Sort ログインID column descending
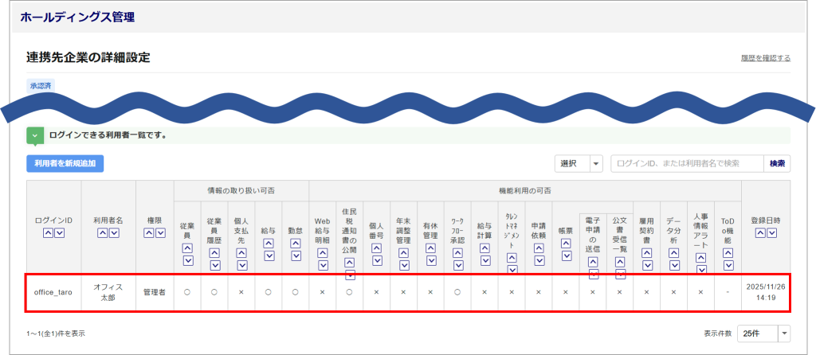The width and height of the screenshot is (816, 355). pyautogui.click(x=60, y=233)
